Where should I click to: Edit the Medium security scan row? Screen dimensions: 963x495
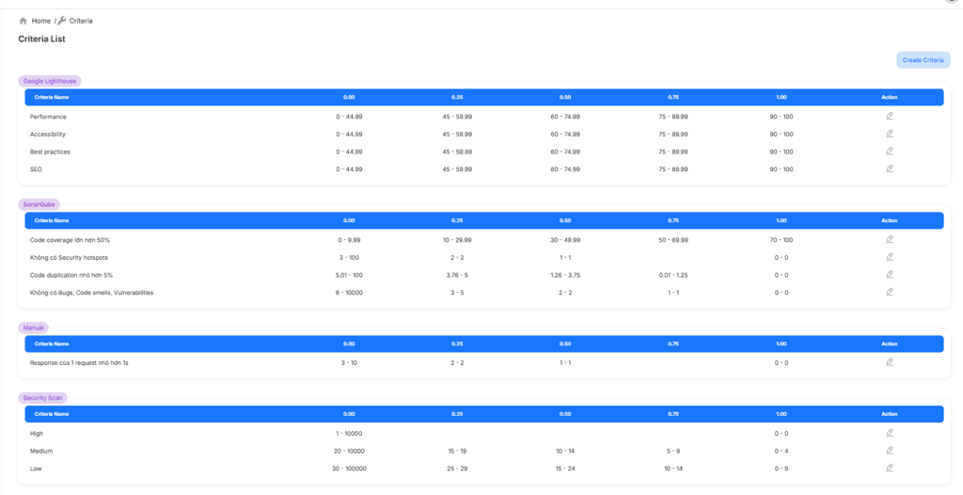point(890,450)
